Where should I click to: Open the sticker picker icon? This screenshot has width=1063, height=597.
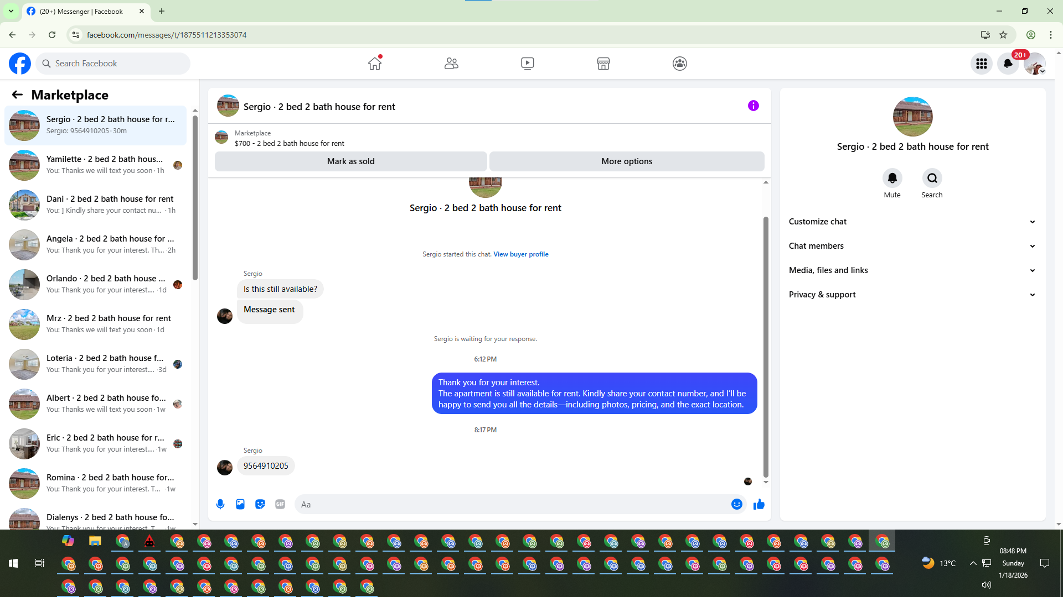pos(260,504)
